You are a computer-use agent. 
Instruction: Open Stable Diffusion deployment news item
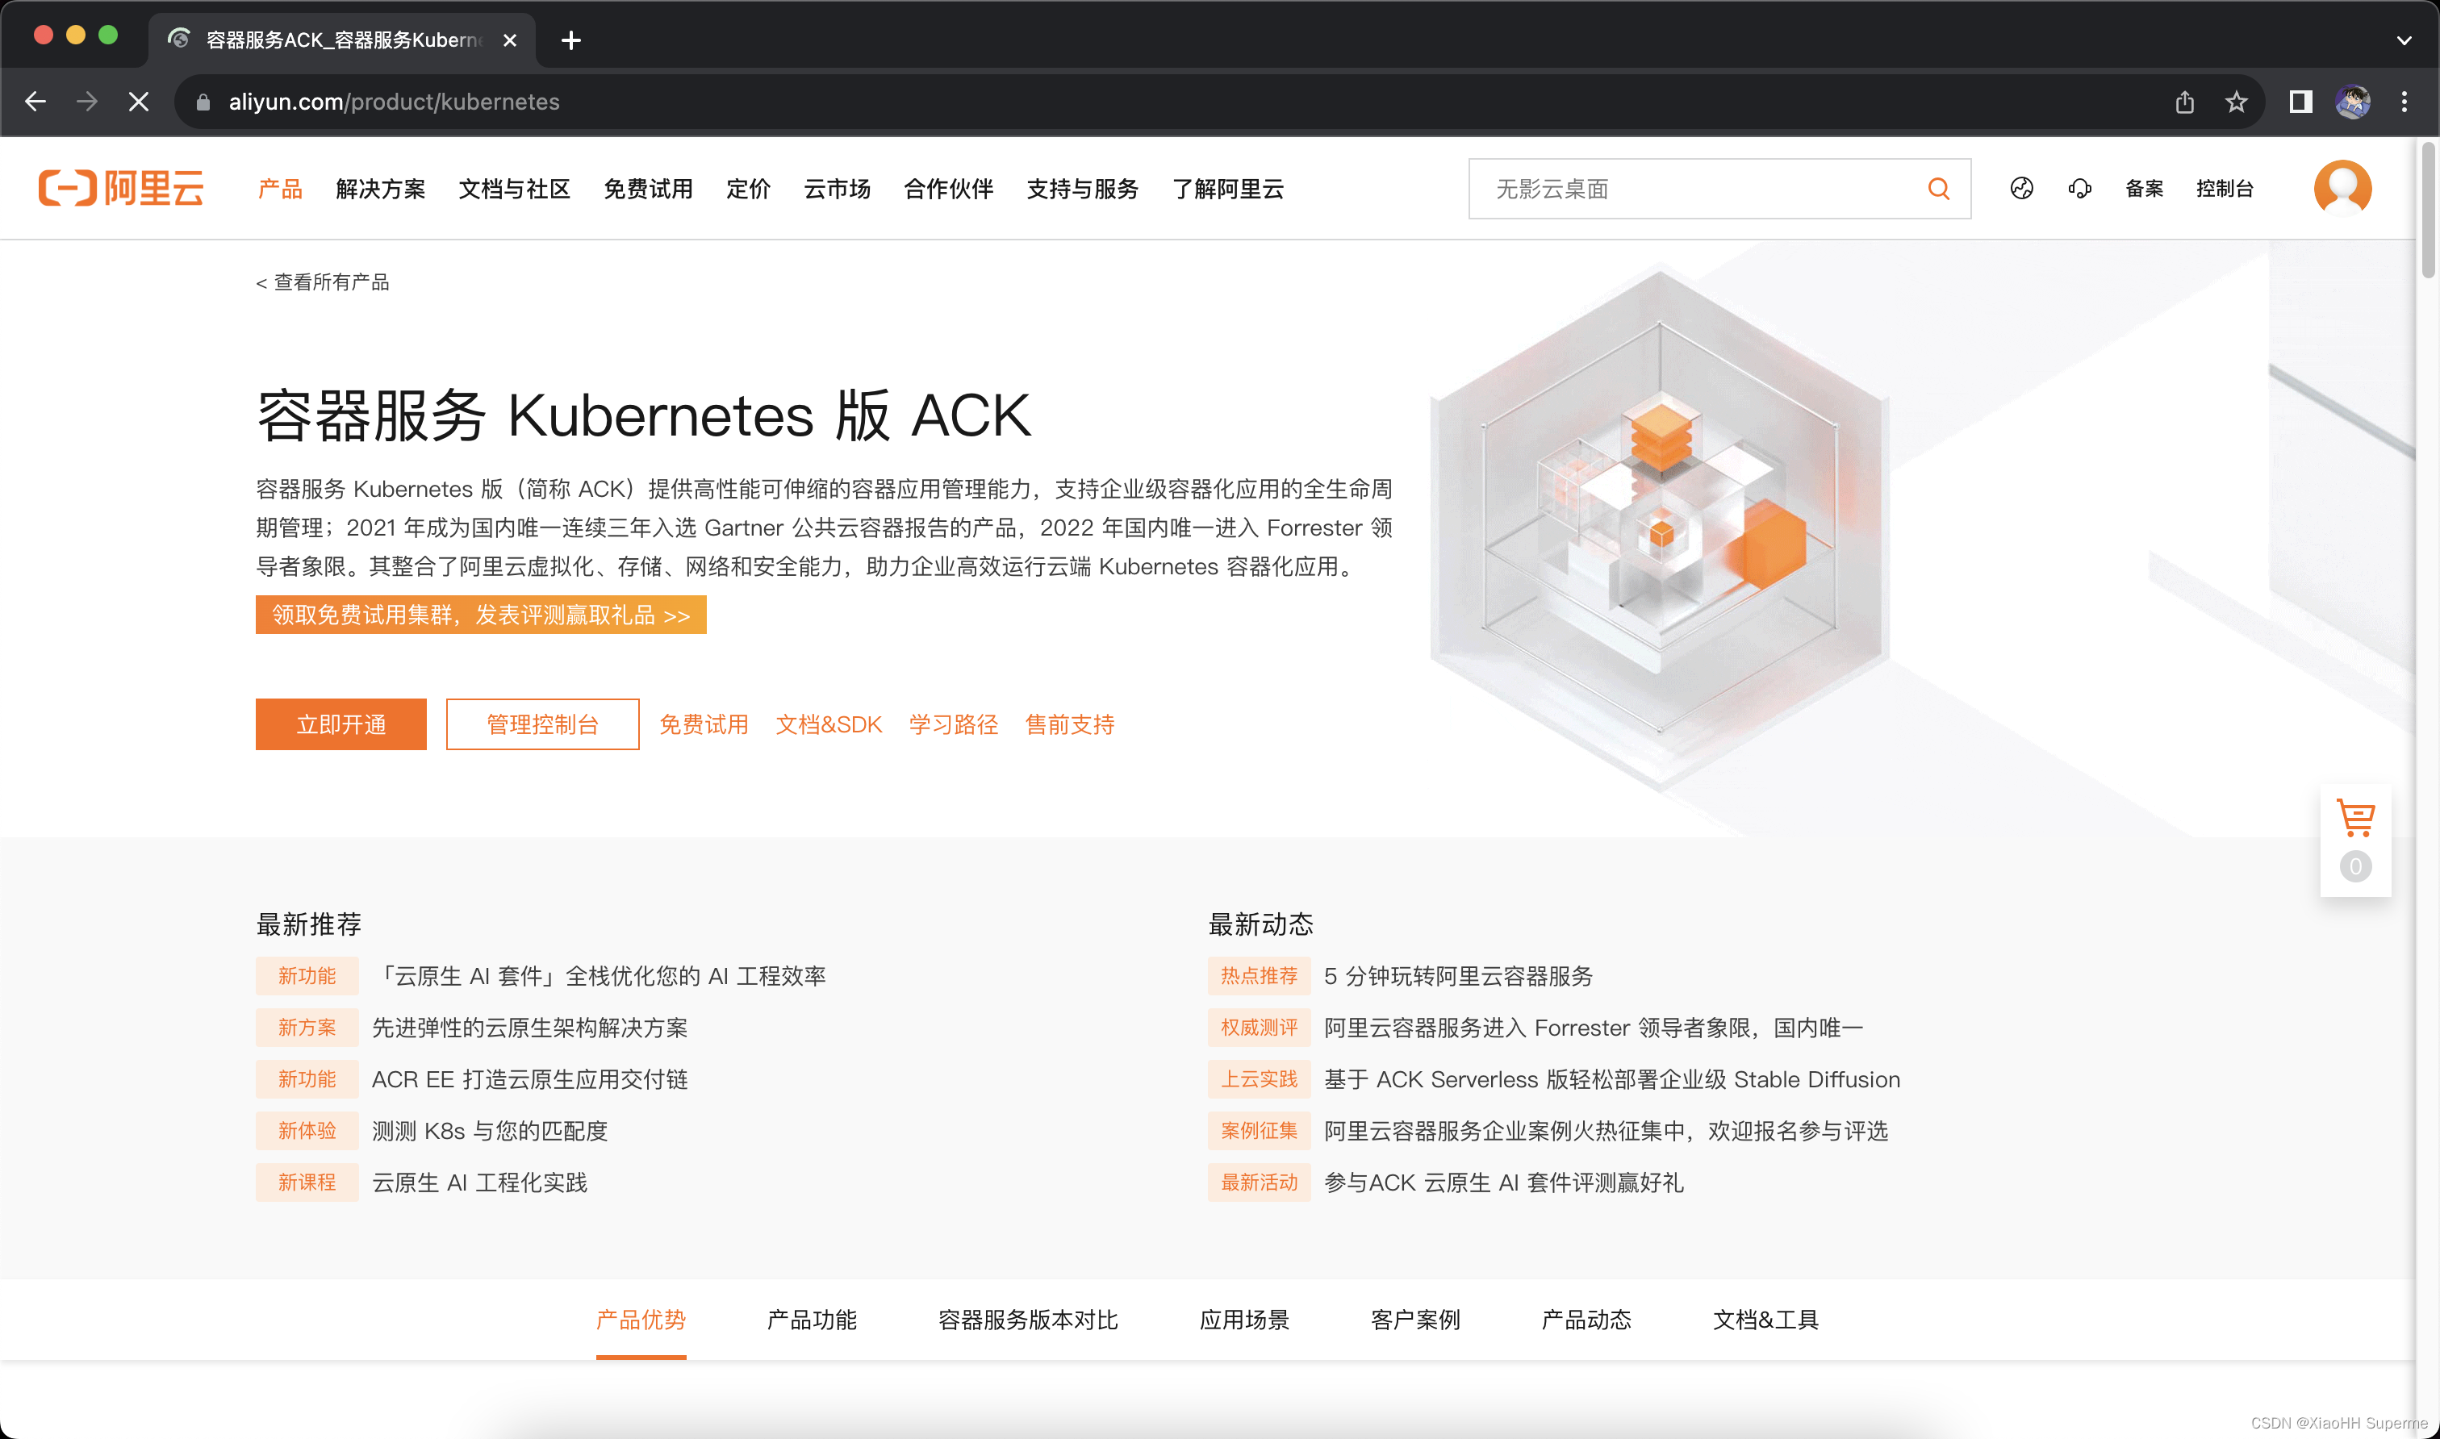[1612, 1079]
